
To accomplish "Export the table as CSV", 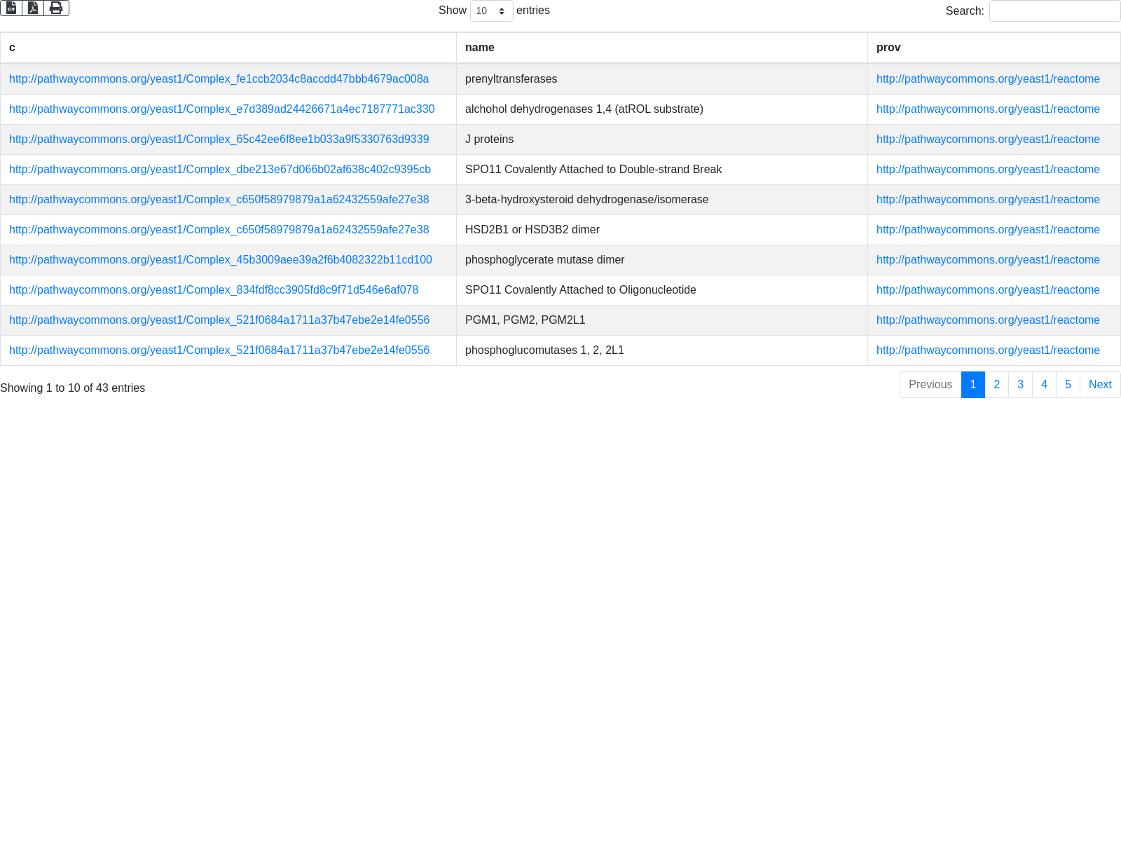I will click(x=11, y=8).
